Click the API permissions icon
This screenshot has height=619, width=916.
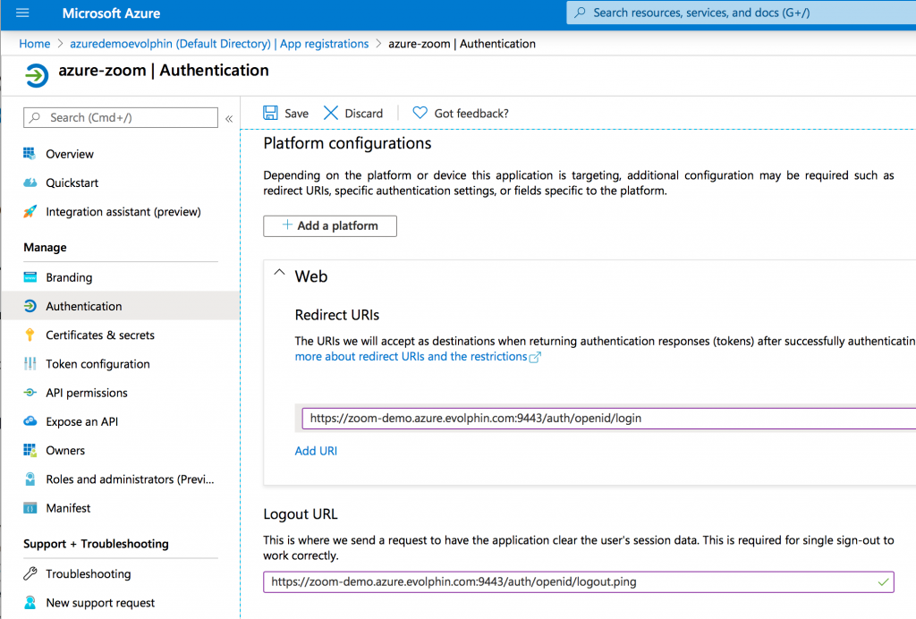click(x=30, y=393)
